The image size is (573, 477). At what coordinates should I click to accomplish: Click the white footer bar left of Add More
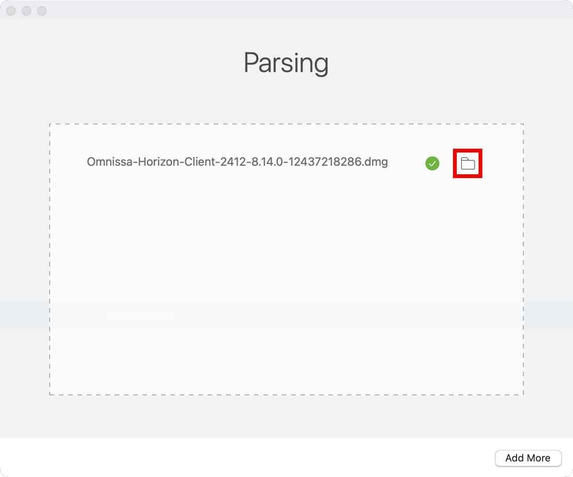point(240,457)
